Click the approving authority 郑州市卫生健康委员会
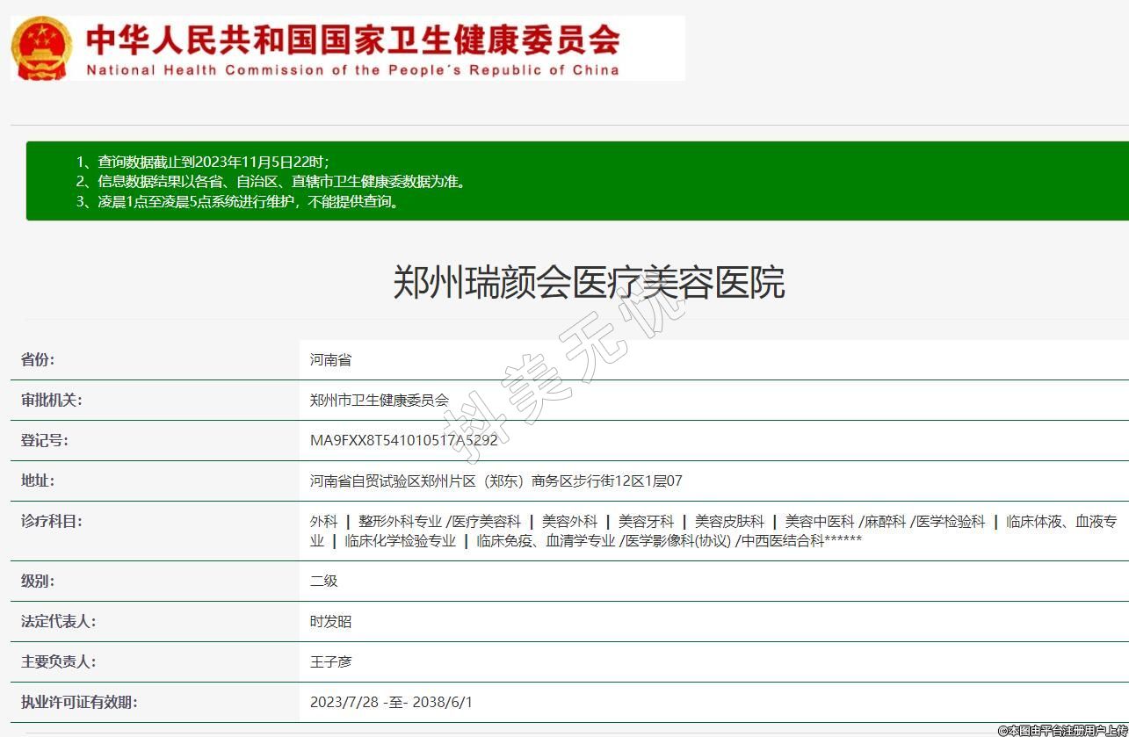 pos(379,400)
